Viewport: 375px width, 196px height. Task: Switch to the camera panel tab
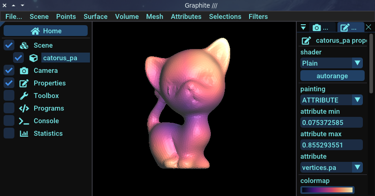[322, 28]
